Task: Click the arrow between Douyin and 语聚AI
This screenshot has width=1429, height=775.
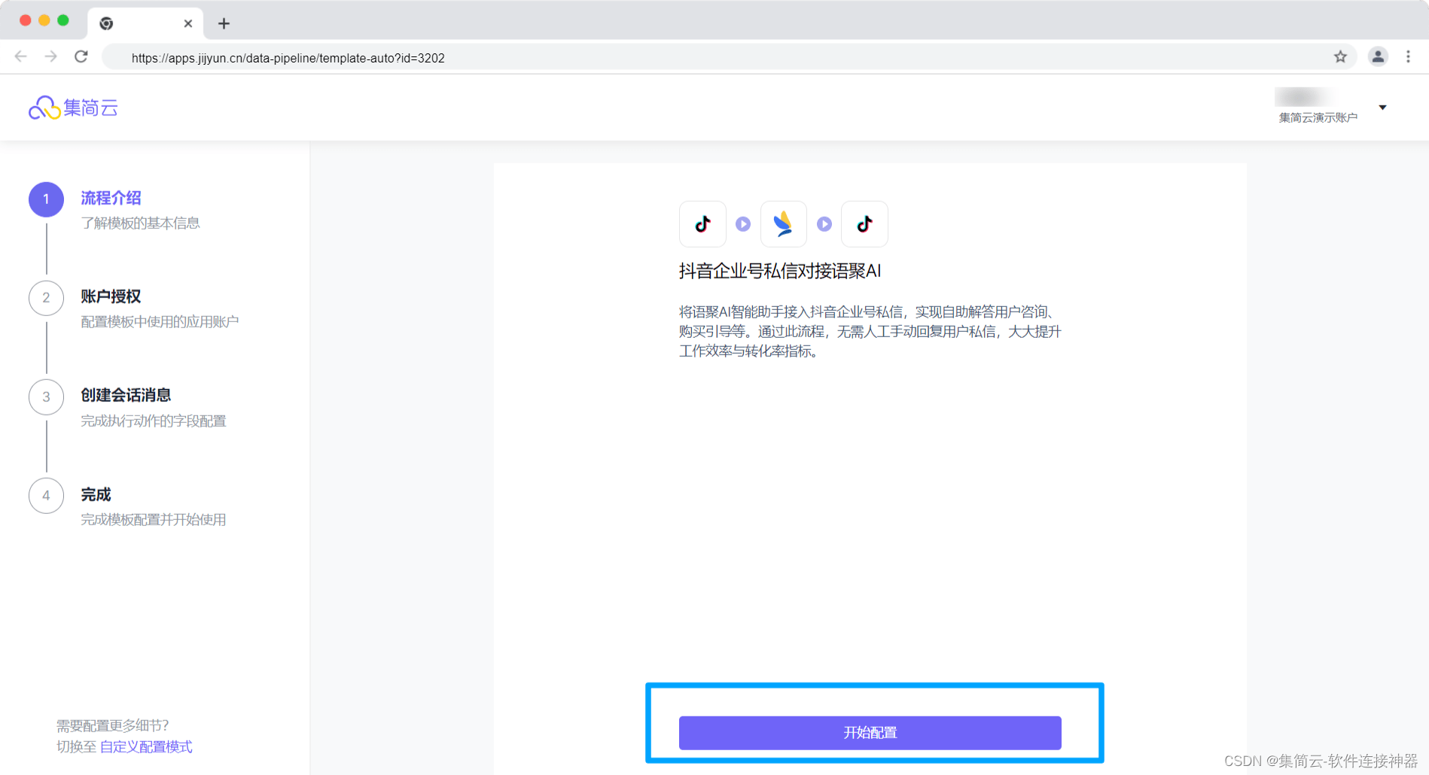Action: pos(743,224)
